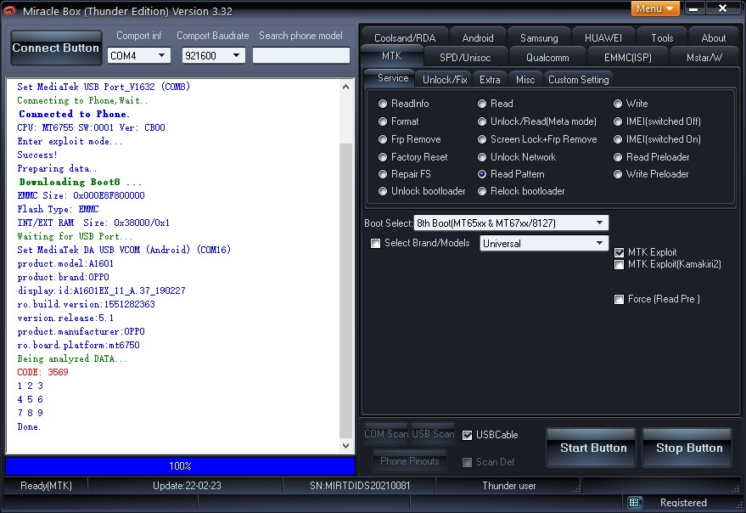Click the Update:22-02-23 status entry

coord(187,485)
